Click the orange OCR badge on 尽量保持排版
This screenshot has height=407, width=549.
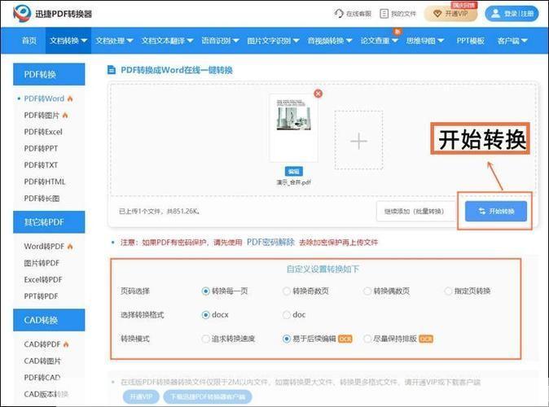[x=426, y=339]
